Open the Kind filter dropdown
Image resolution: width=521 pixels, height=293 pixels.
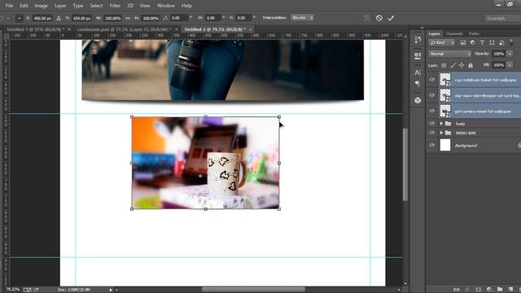click(441, 42)
